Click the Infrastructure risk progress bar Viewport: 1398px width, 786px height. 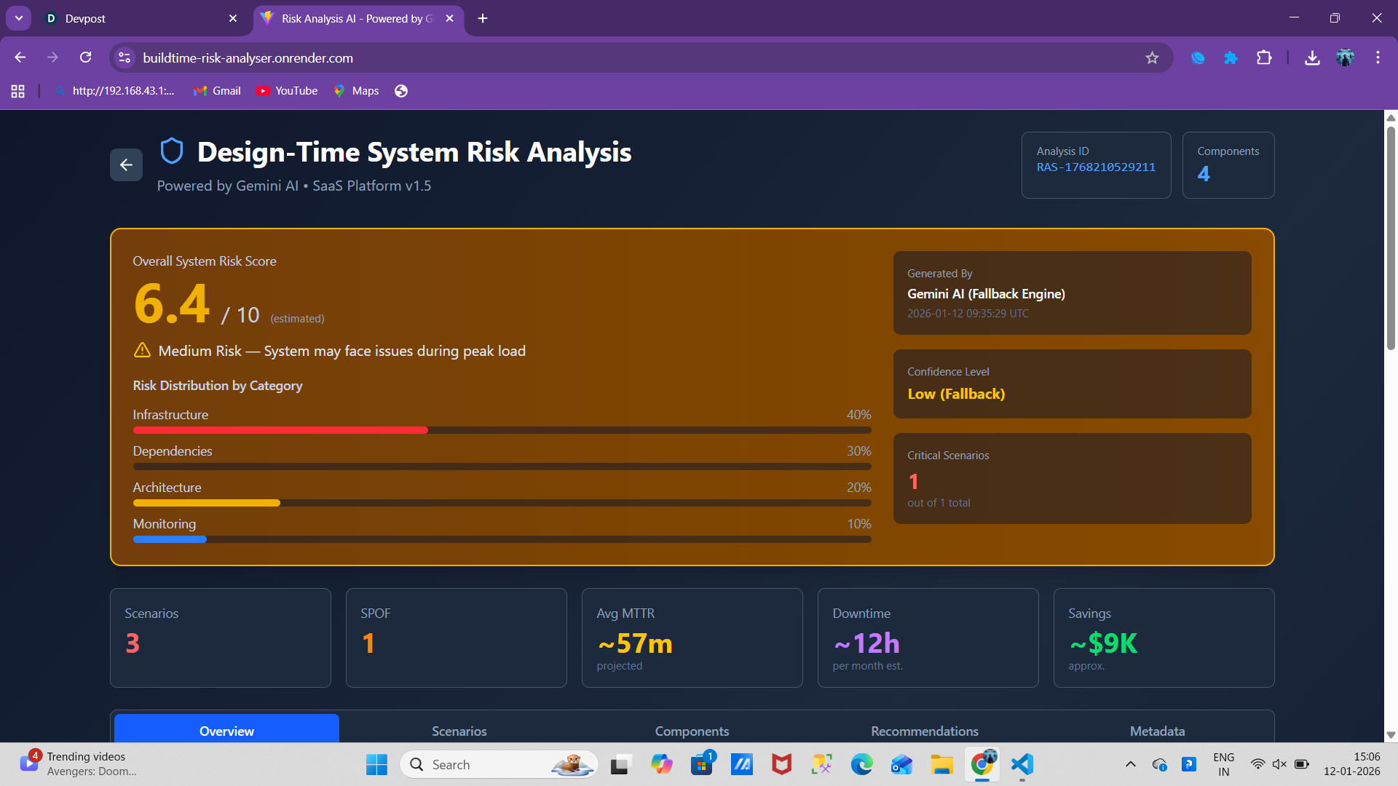click(x=502, y=430)
